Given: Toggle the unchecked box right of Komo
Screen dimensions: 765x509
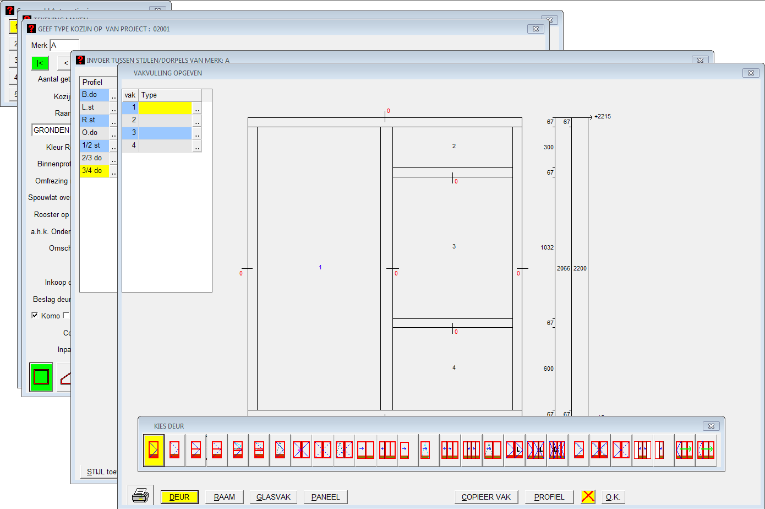Looking at the screenshot, I should [66, 316].
